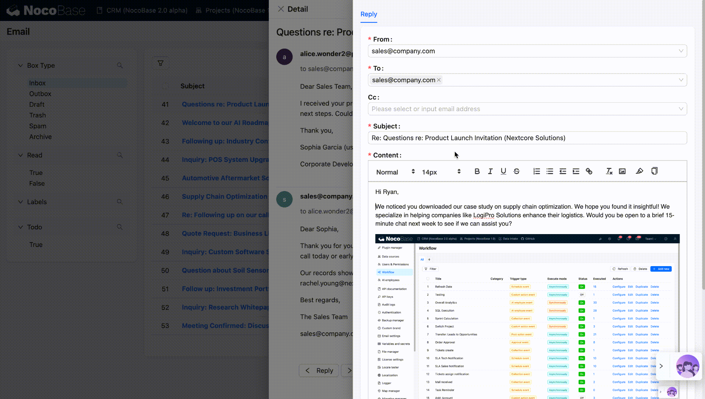Screen dimensions: 705x399
Task: Toggle bold formatting in the editor
Action: point(477,172)
